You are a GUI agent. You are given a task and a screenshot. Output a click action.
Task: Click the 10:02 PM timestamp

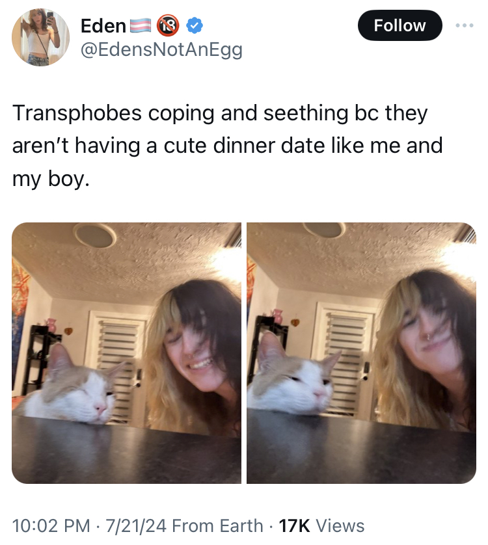pos(51,525)
